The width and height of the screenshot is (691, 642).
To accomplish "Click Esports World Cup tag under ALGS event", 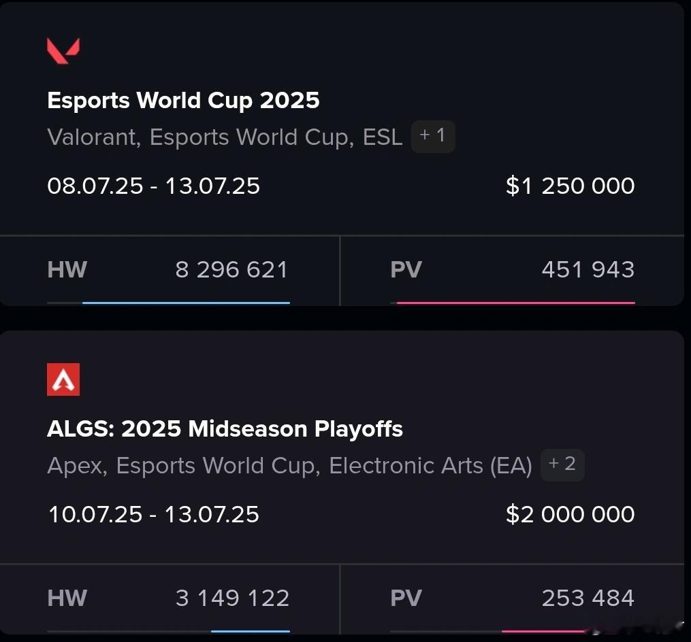I will pyautogui.click(x=218, y=466).
